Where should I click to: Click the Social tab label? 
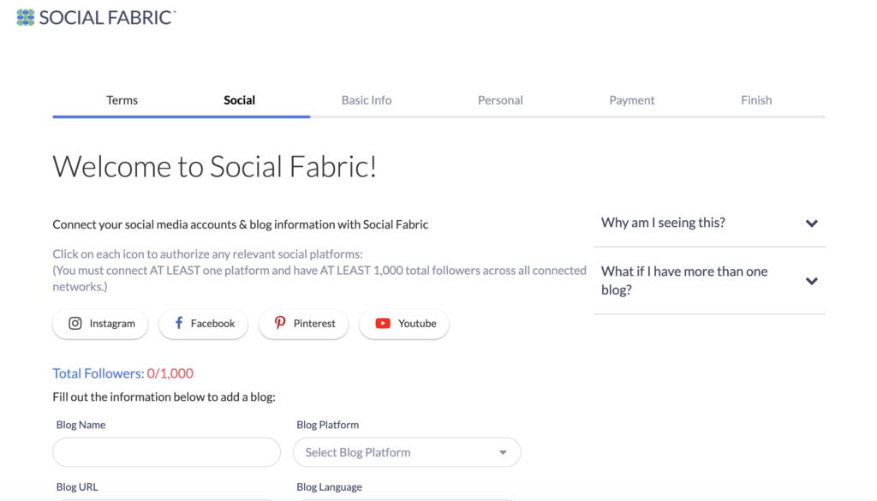point(240,100)
